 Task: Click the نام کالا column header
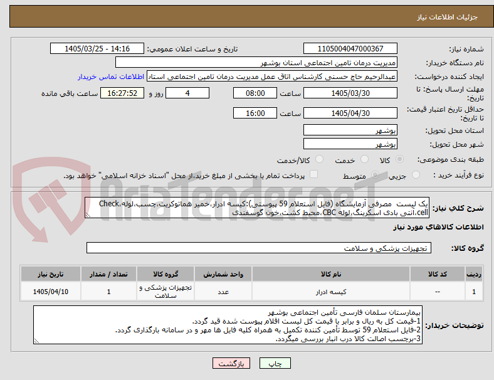[x=331, y=274]
